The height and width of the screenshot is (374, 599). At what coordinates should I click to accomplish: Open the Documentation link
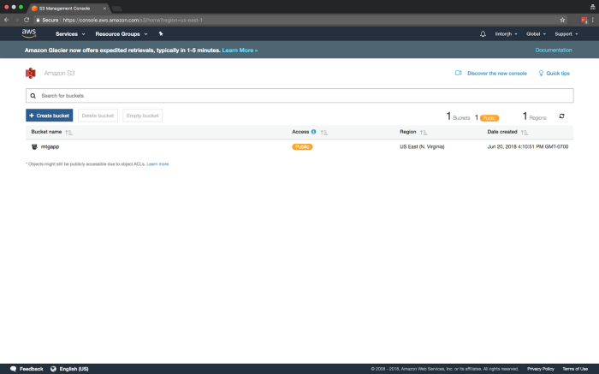coord(554,50)
